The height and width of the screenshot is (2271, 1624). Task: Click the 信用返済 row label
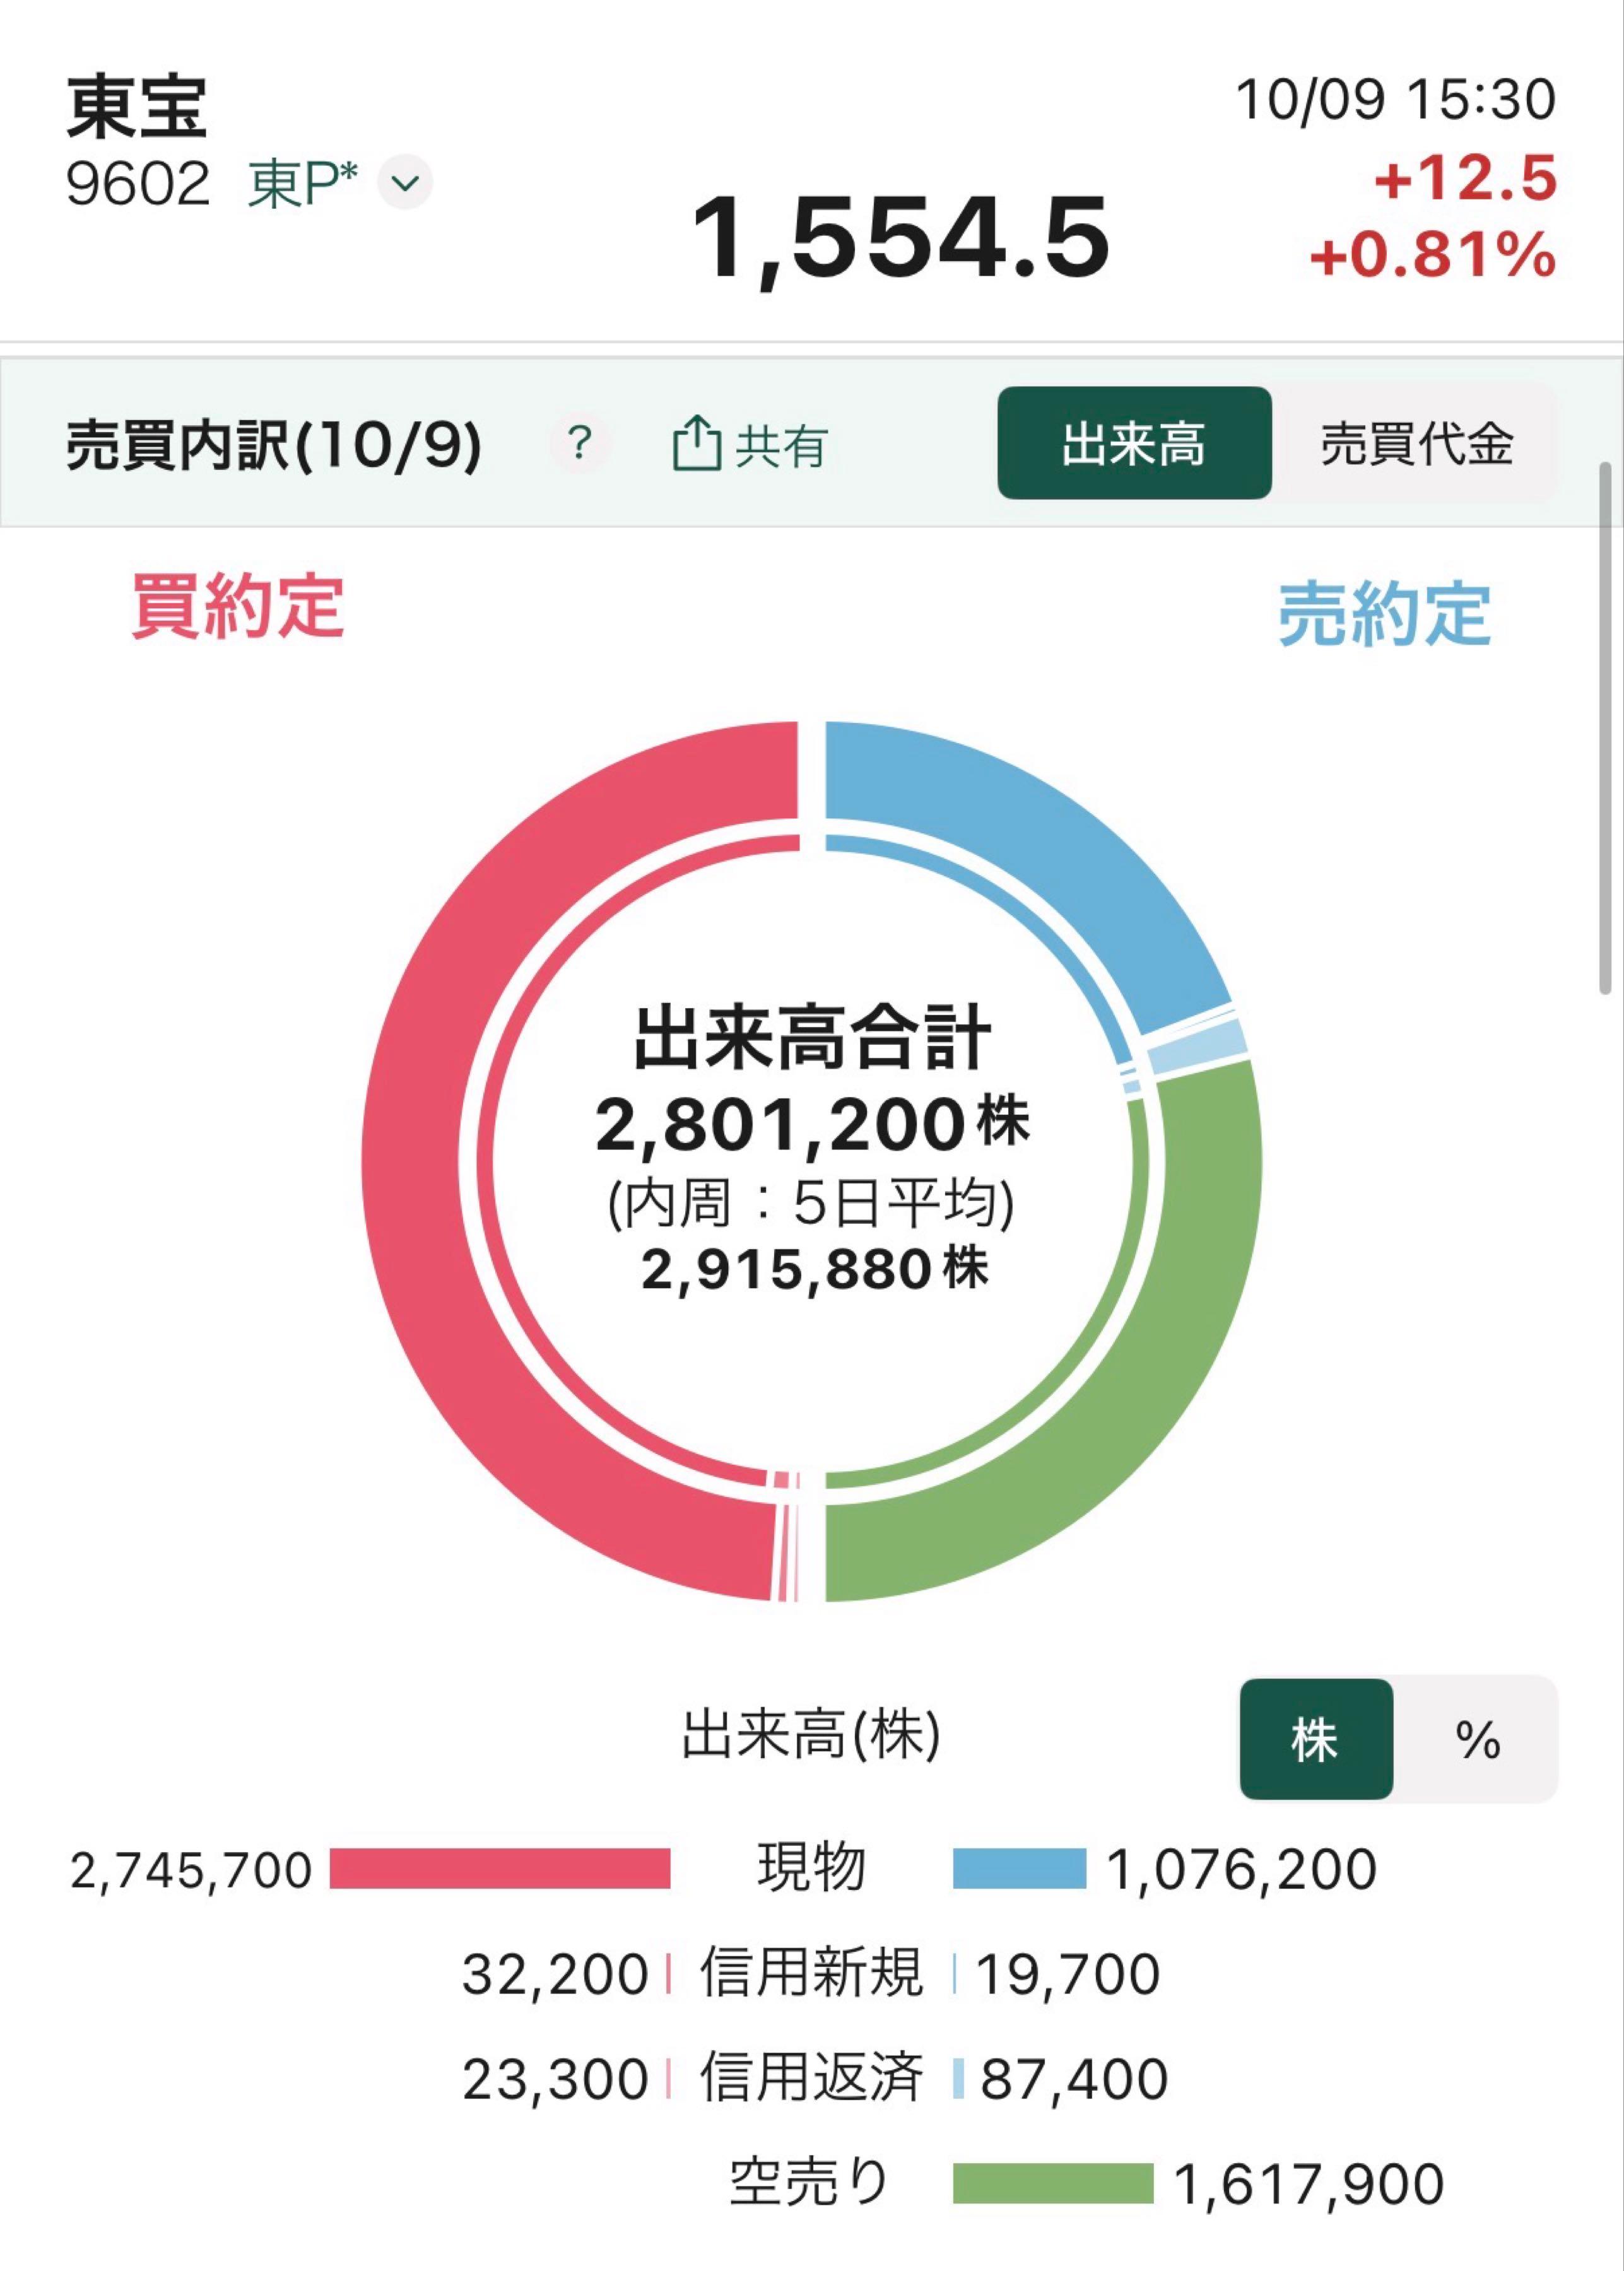[811, 2077]
